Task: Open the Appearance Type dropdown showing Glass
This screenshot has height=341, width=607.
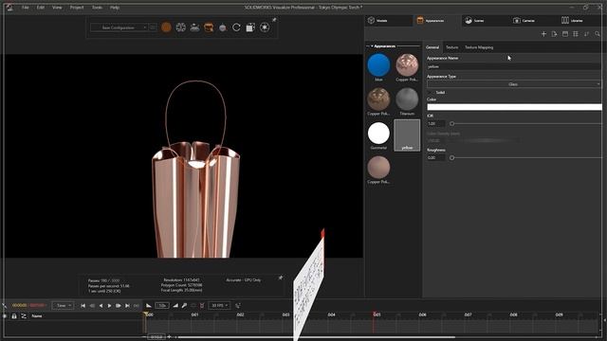Action: click(514, 84)
